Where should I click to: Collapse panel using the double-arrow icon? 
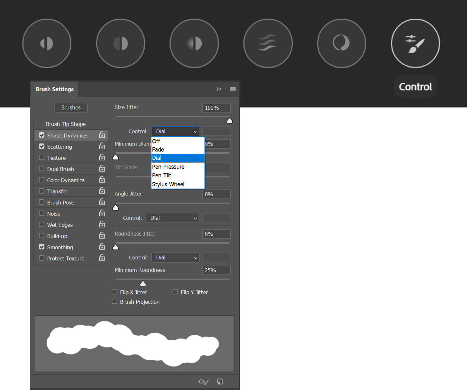click(219, 89)
